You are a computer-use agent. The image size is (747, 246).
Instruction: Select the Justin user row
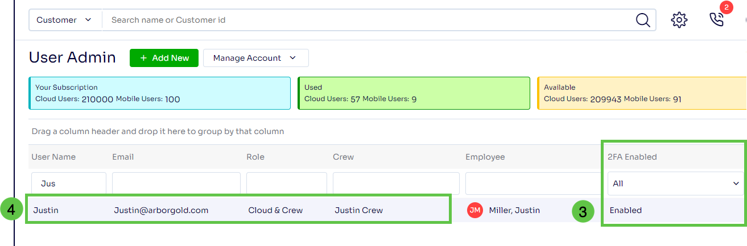click(46, 210)
